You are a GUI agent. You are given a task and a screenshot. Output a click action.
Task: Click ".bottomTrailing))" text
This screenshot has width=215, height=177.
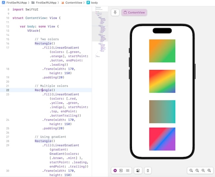pyautogui.click(x=65, y=116)
